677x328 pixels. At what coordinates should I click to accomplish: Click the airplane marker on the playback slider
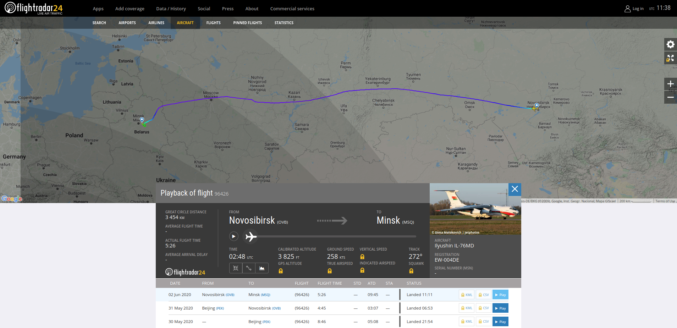[251, 236]
